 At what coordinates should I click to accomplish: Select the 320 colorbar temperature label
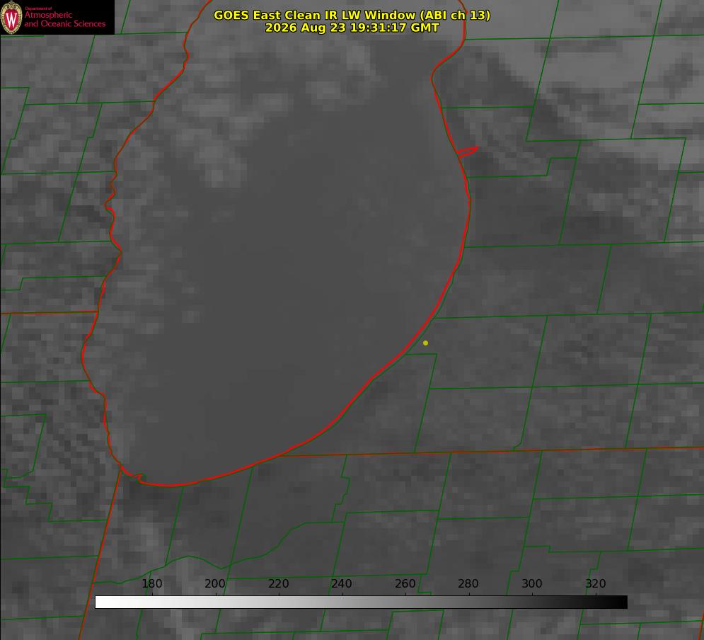pos(595,583)
